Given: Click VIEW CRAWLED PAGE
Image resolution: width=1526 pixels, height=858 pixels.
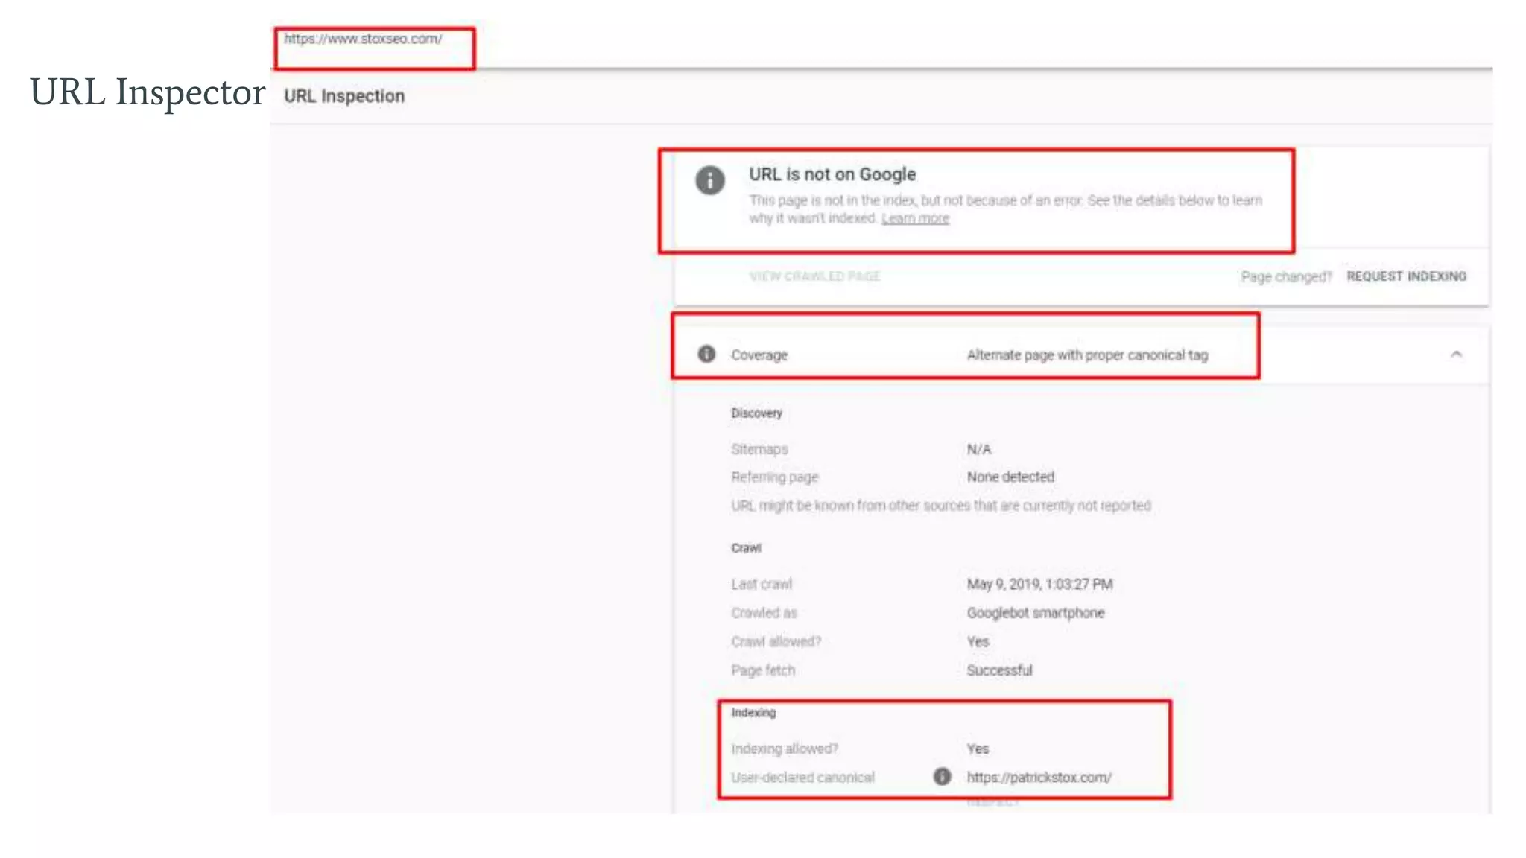Looking at the screenshot, I should (x=814, y=276).
